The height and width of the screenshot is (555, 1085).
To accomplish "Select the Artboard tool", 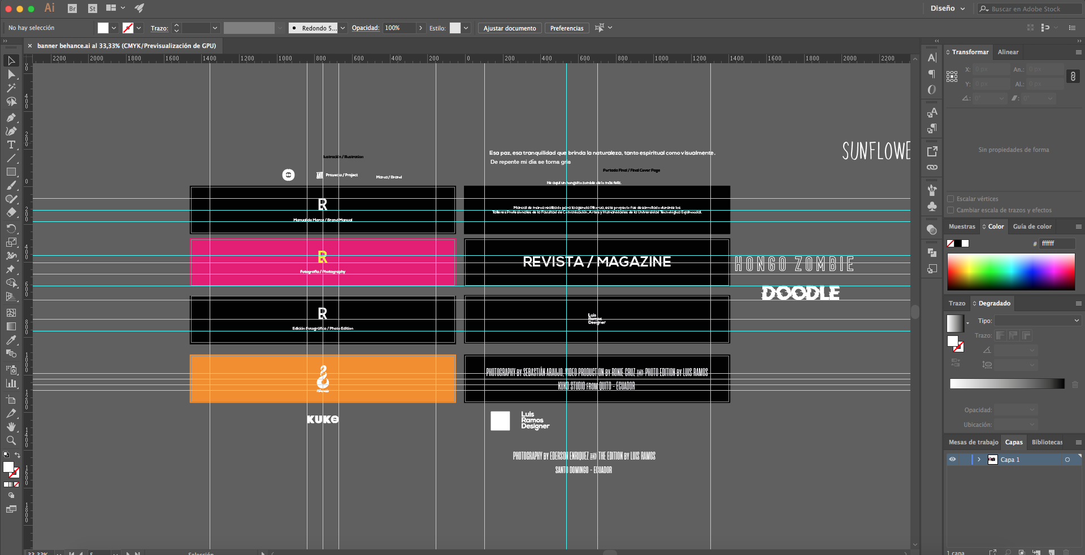I will 11,400.
